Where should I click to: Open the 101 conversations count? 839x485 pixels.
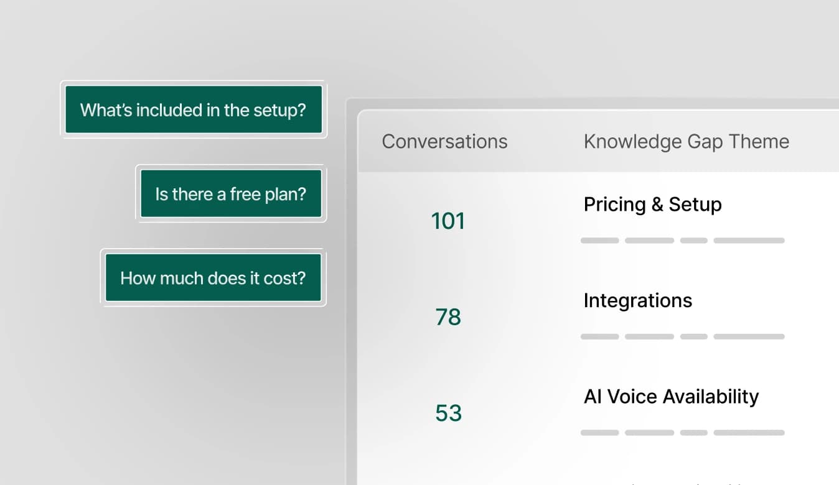coord(448,221)
